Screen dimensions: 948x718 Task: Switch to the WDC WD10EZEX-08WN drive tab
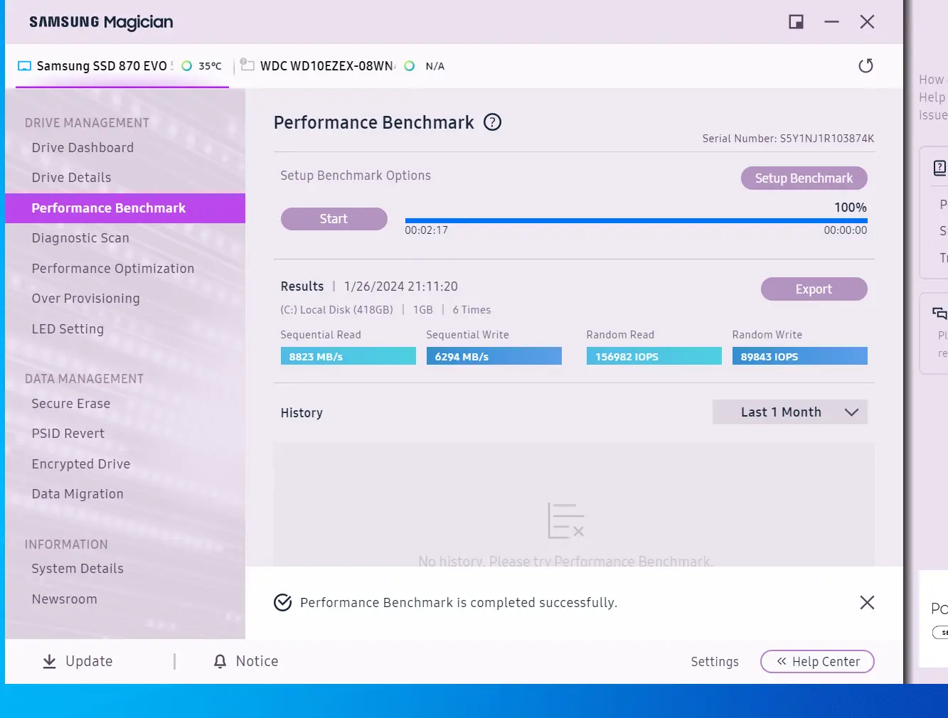[x=343, y=66]
